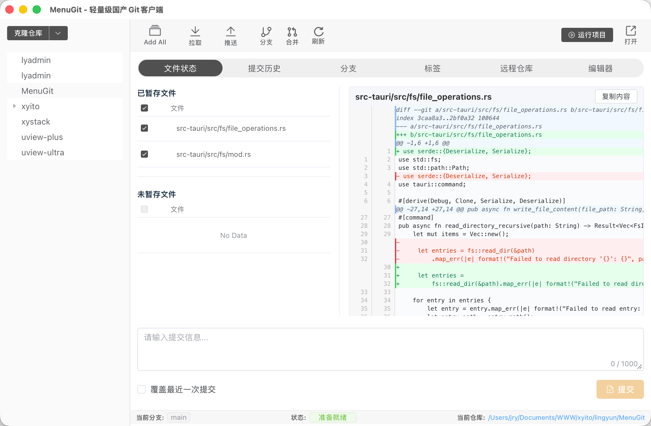This screenshot has height=426, width=651.
Task: Open the 分支 branch tool icon
Action: [x=266, y=31]
